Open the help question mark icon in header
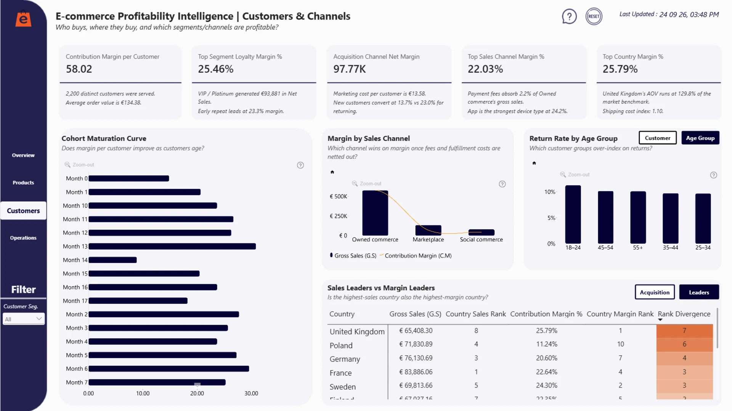Screen dimensions: 732x411 point(569,16)
